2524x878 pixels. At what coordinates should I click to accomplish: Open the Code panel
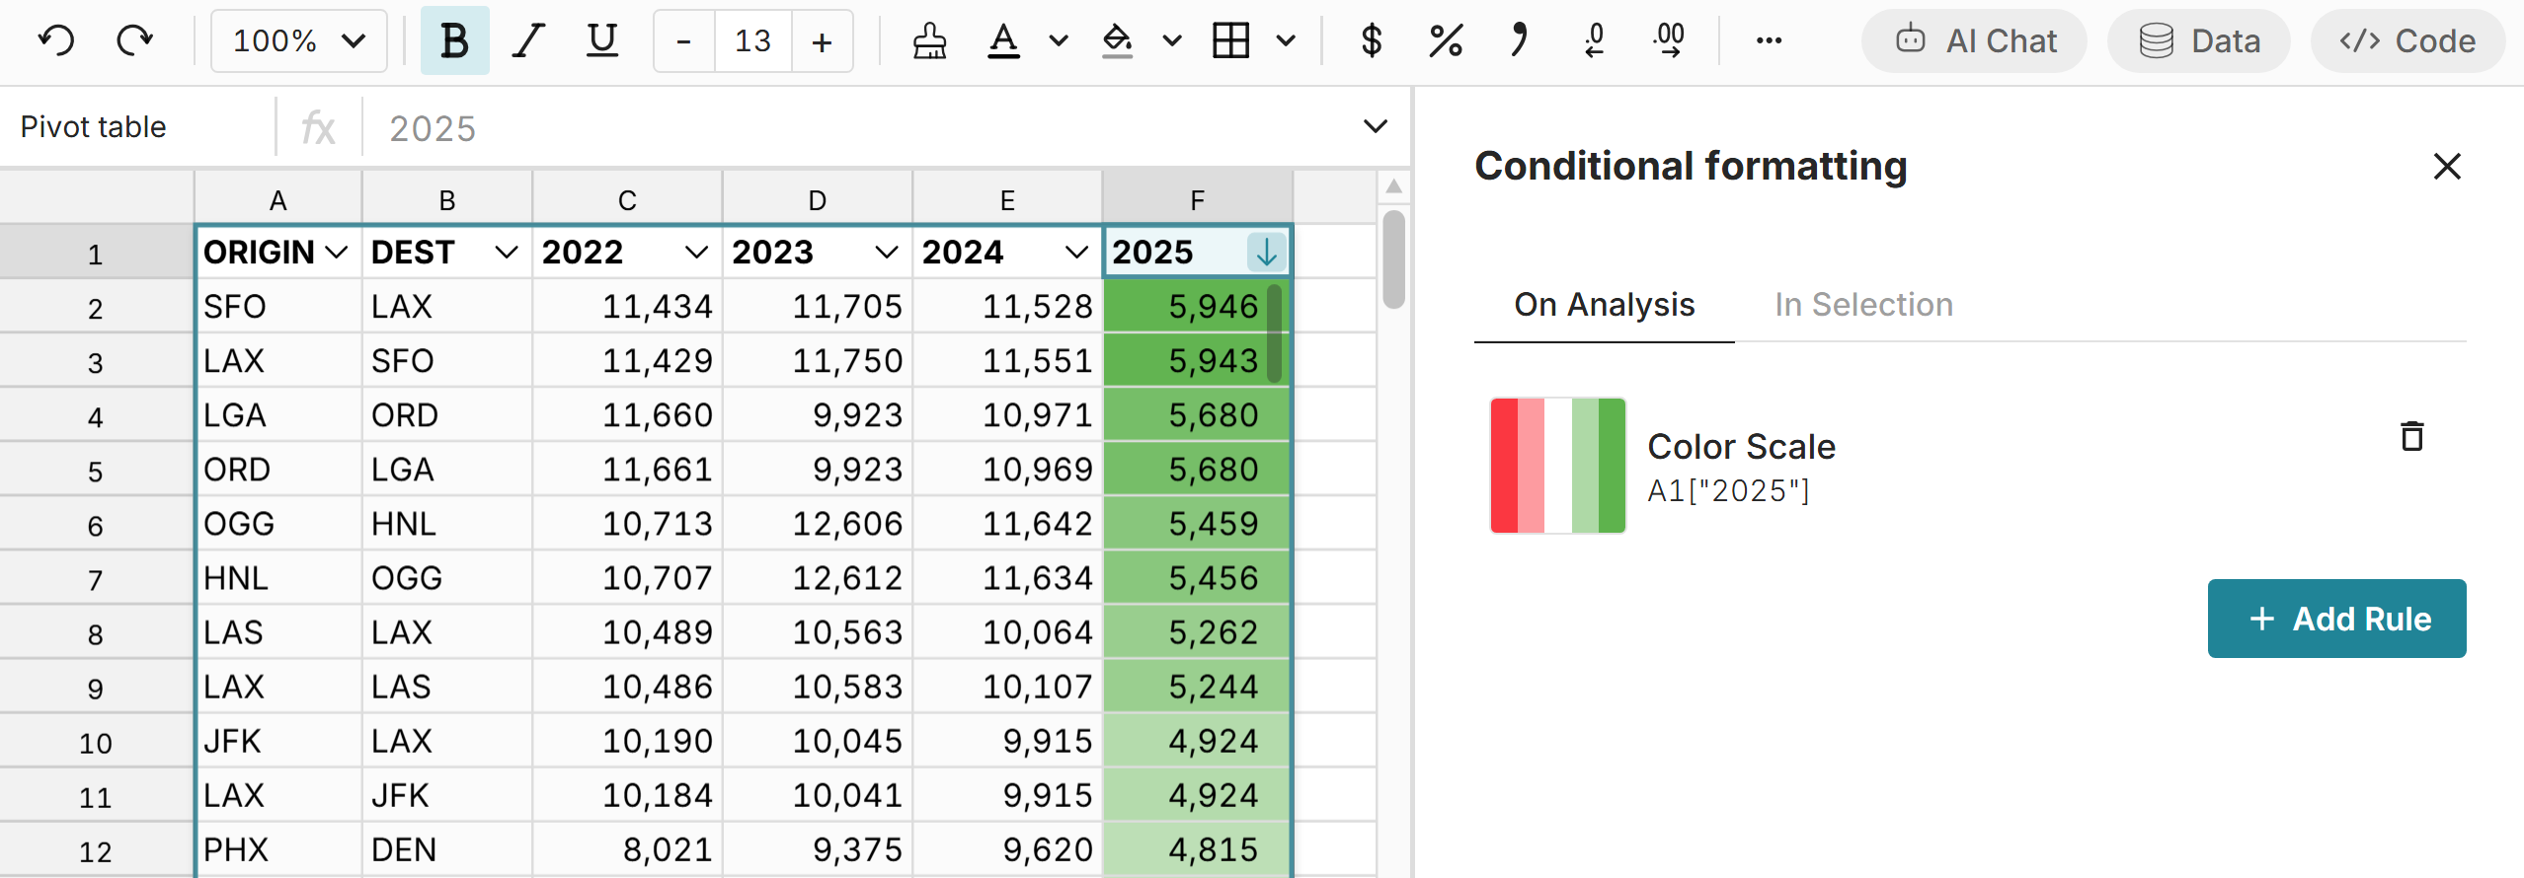2407,41
